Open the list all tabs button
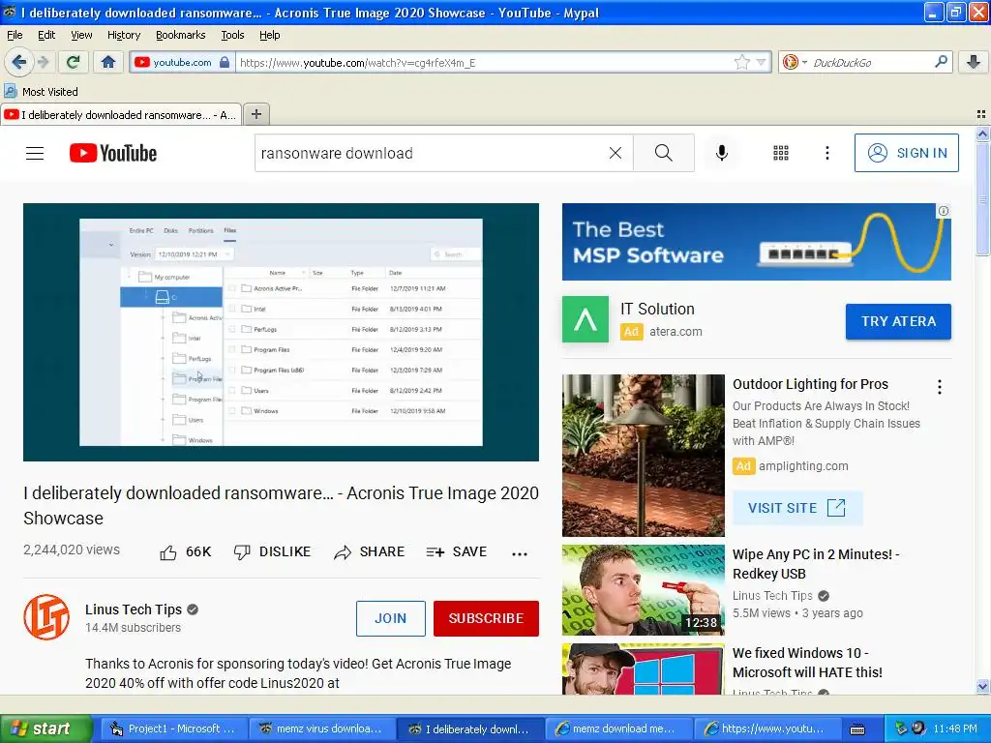Image resolution: width=991 pixels, height=743 pixels. [x=981, y=114]
